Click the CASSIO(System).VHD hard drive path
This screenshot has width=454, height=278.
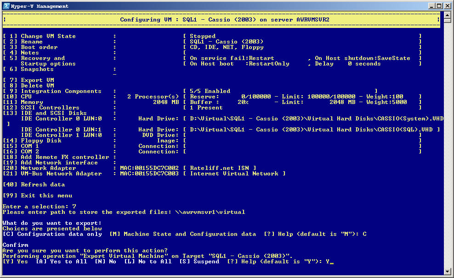(x=317, y=118)
